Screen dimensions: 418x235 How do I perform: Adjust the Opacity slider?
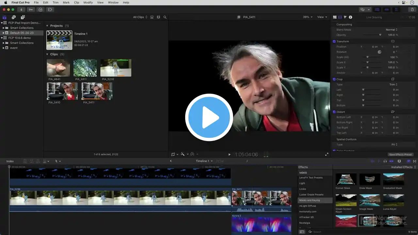pyautogui.click(x=380, y=35)
